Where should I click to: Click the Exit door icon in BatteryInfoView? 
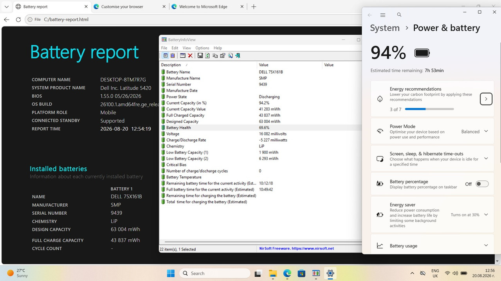click(x=238, y=56)
